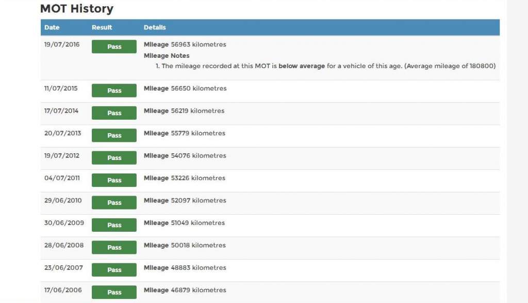
Task: Click the Details column header
Action: 155,27
